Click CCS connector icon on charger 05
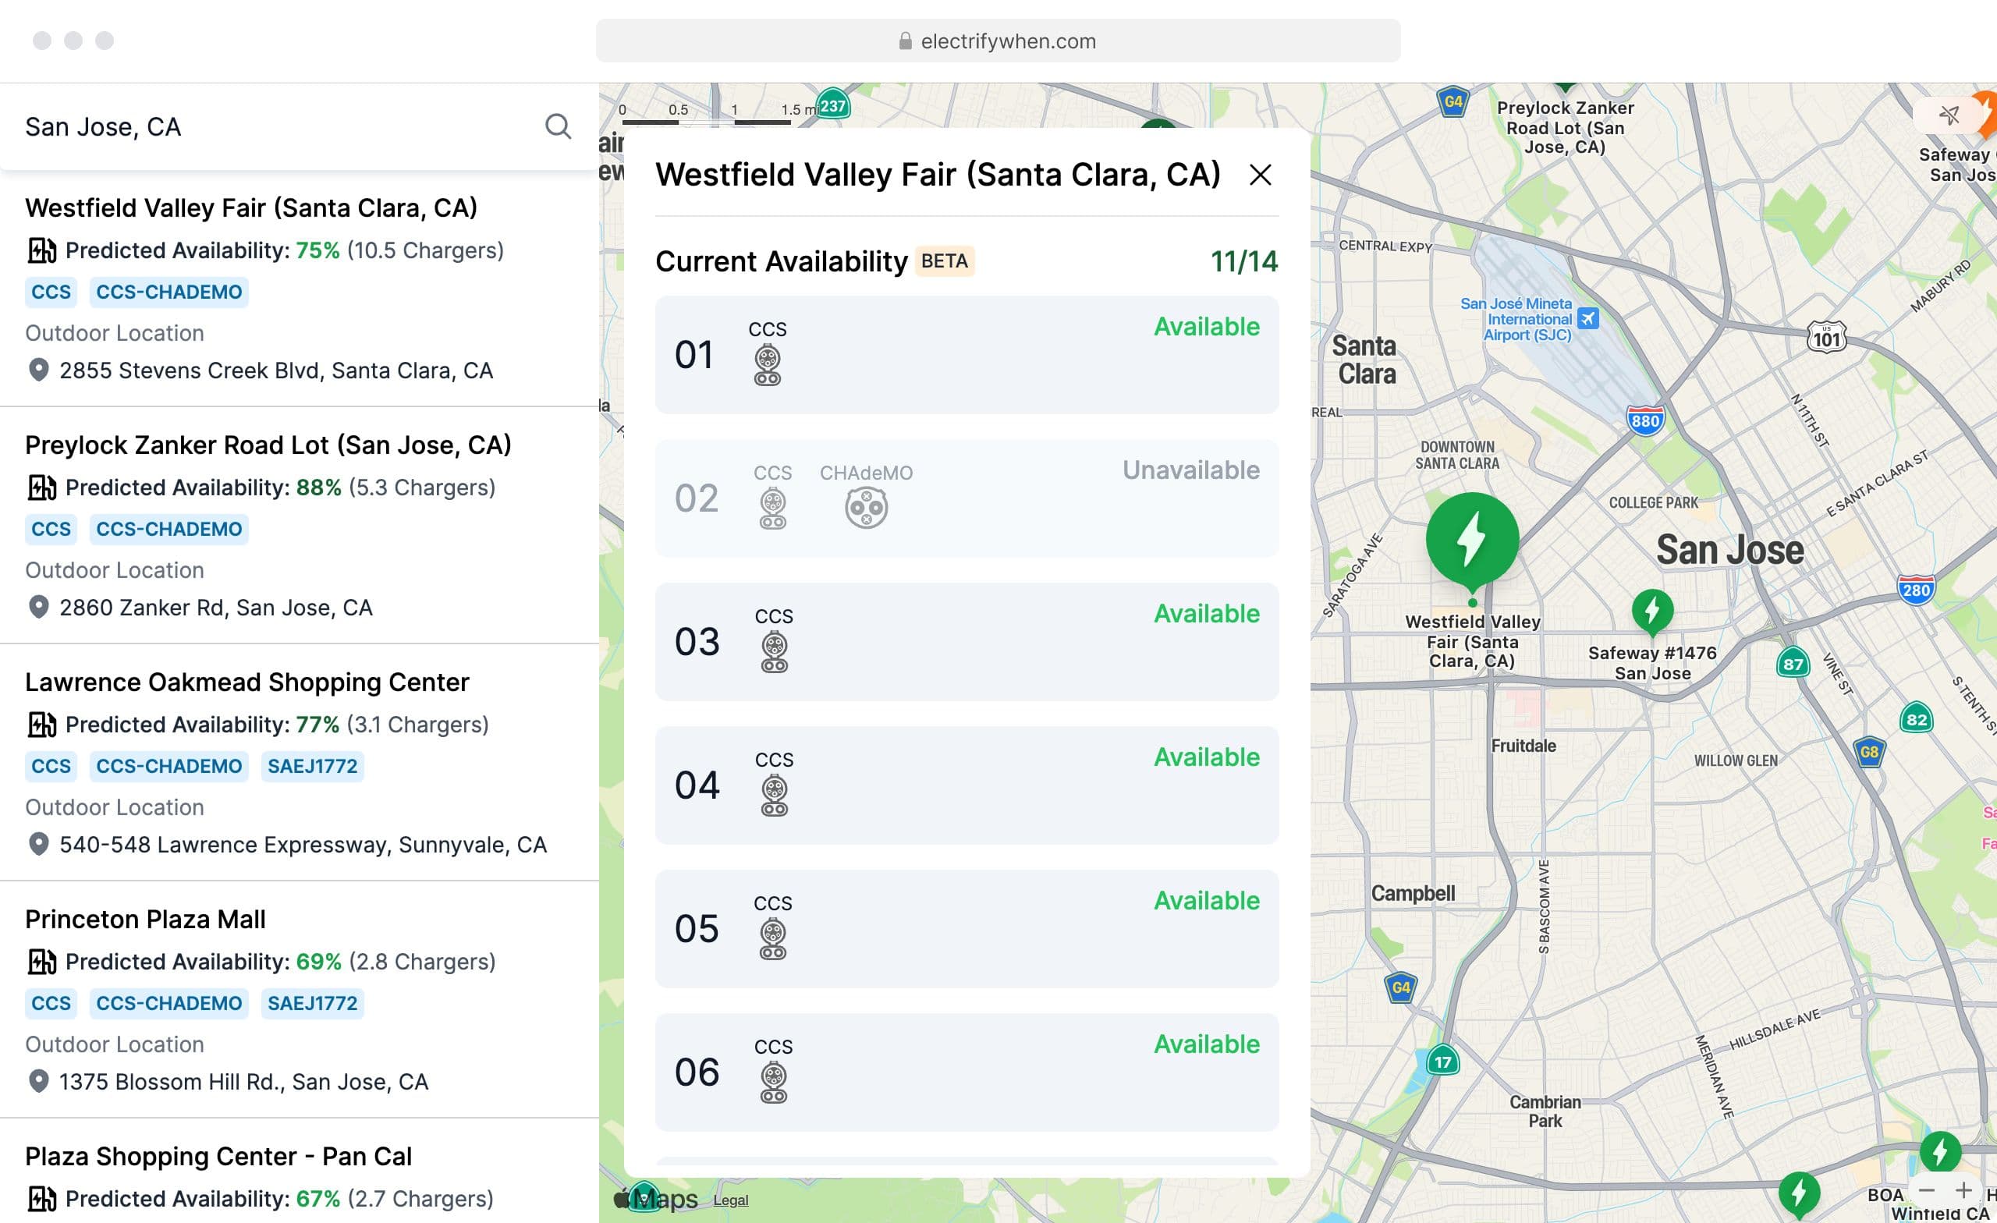This screenshot has height=1223, width=1997. tap(772, 938)
